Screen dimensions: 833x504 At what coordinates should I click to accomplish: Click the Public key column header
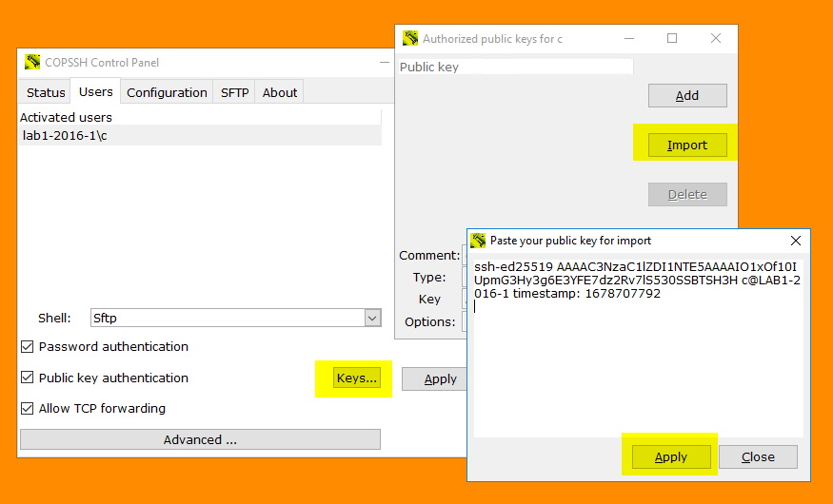(515, 67)
